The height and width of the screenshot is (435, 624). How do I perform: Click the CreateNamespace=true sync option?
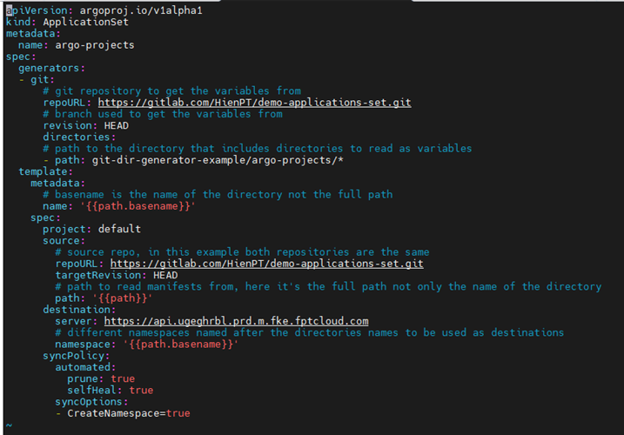click(x=128, y=413)
